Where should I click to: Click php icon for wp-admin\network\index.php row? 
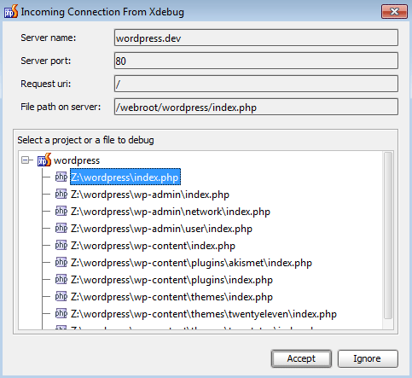point(61,212)
